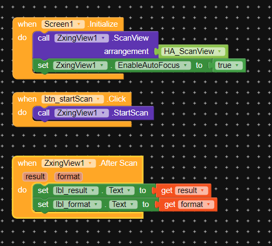Open Text property dropdown for lbl_result

pos(120,190)
